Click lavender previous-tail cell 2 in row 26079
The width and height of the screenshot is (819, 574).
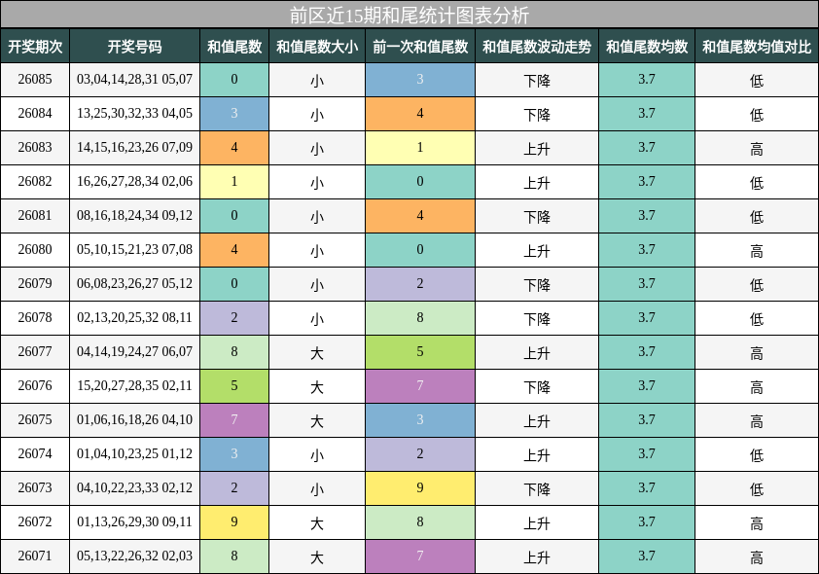[x=420, y=284]
